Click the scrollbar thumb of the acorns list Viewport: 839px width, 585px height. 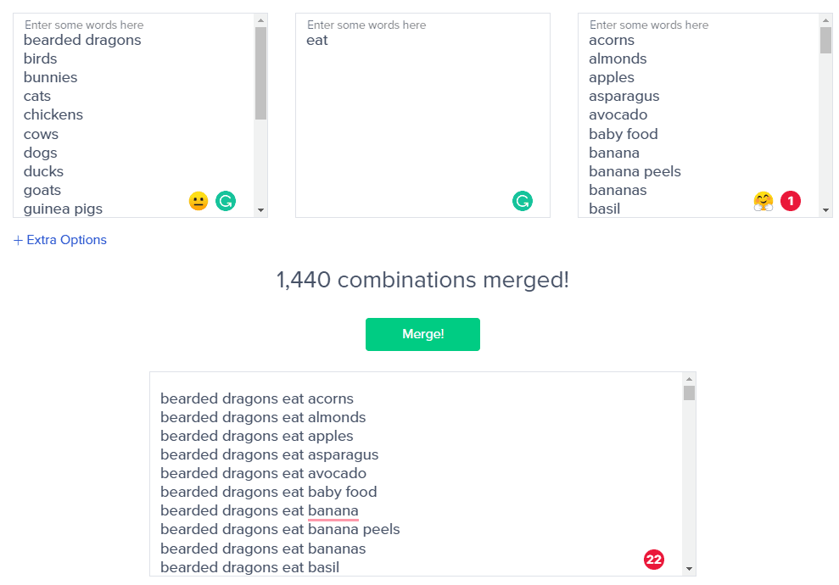coord(825,40)
